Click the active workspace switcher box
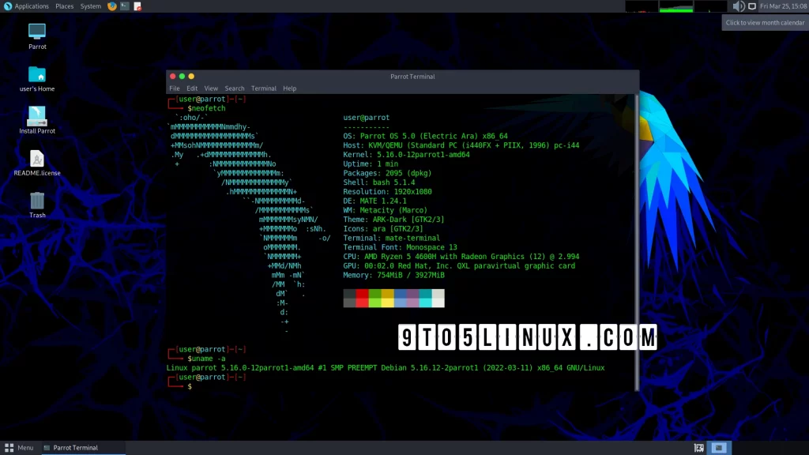This screenshot has width=809, height=455. (x=720, y=448)
